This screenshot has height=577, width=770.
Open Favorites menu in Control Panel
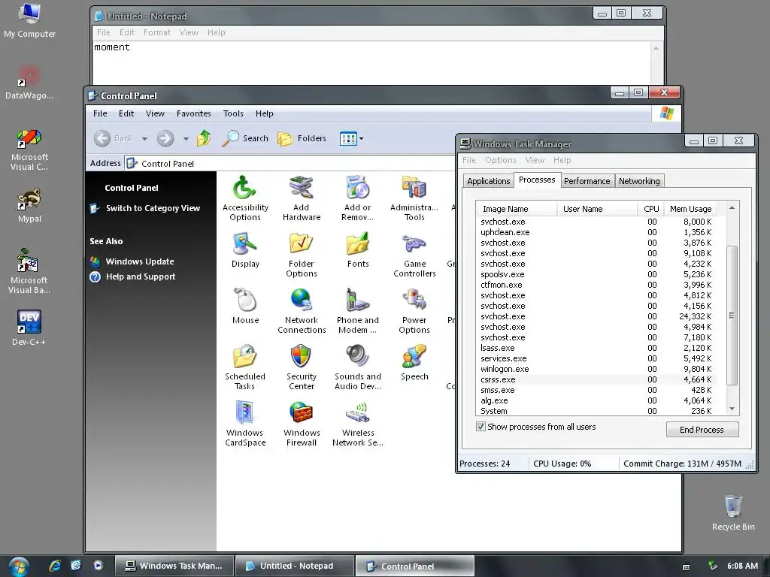coord(193,113)
